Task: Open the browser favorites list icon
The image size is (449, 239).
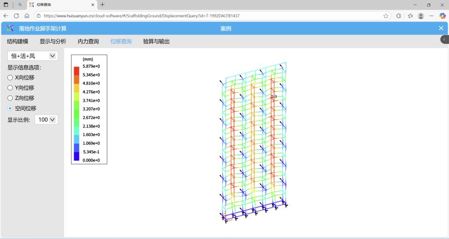Action: coord(410,16)
